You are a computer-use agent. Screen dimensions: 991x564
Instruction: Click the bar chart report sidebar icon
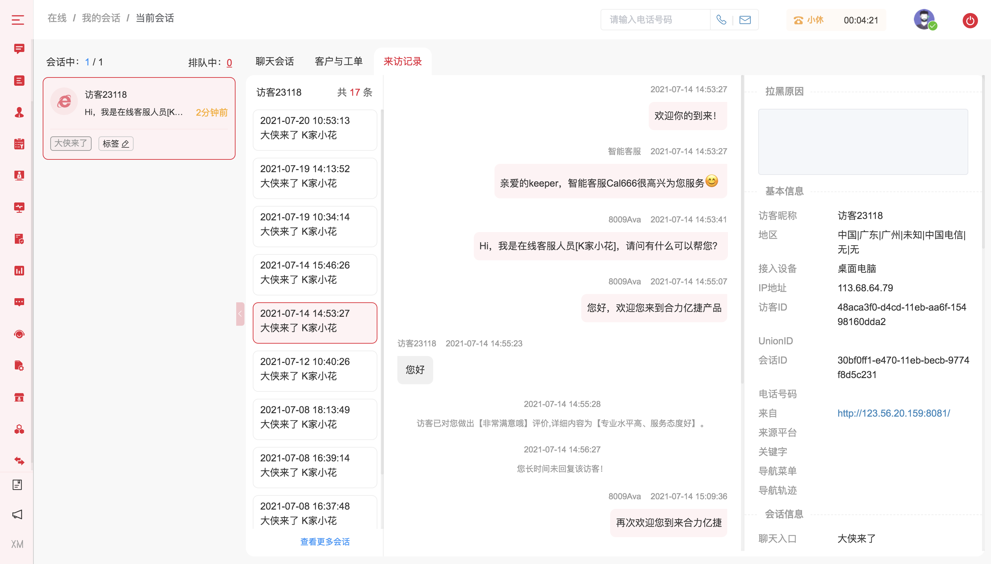point(19,270)
